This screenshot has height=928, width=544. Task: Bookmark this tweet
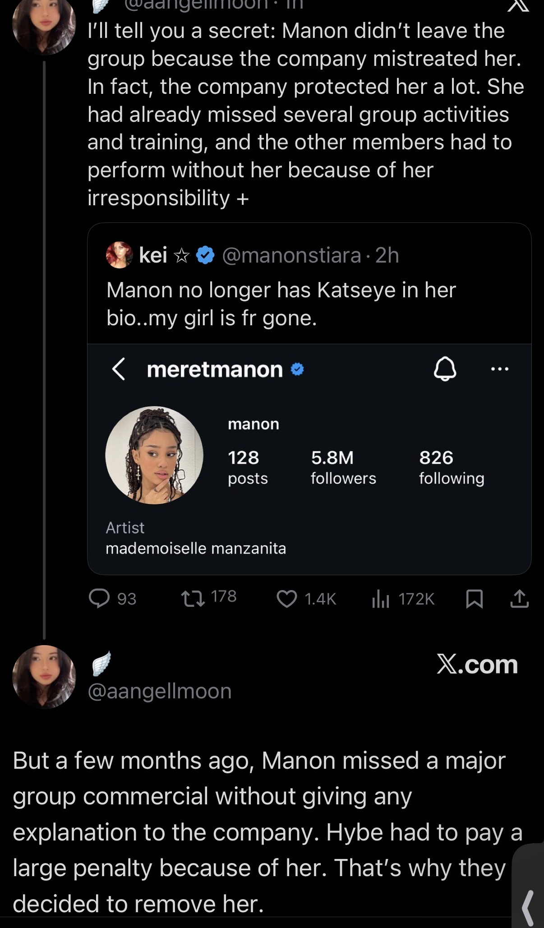point(474,599)
